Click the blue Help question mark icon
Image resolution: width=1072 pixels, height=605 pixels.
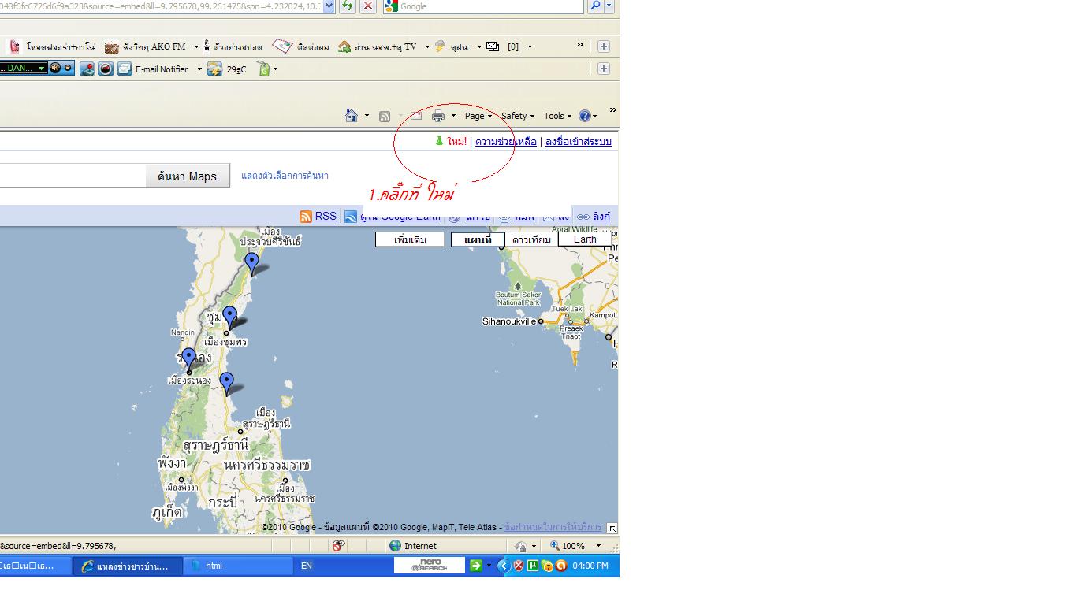pyautogui.click(x=584, y=116)
